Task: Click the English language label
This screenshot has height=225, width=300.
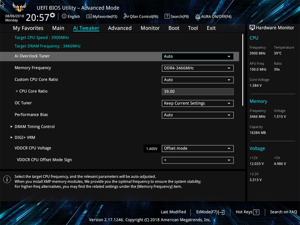Action: pyautogui.click(x=74, y=16)
